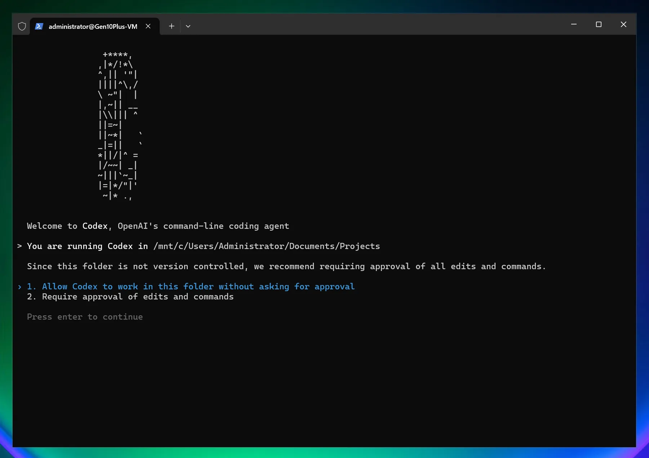Click the administrator shield icon in title bar
The height and width of the screenshot is (458, 649).
click(x=22, y=26)
